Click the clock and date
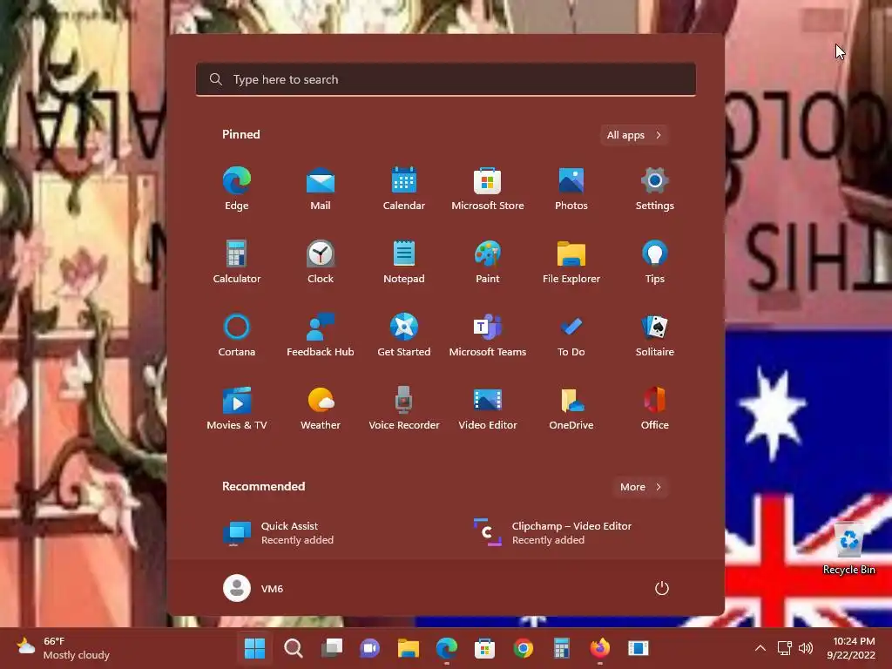 (x=850, y=648)
